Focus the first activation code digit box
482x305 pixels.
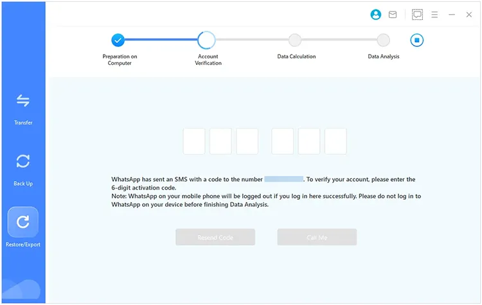pyautogui.click(x=194, y=141)
